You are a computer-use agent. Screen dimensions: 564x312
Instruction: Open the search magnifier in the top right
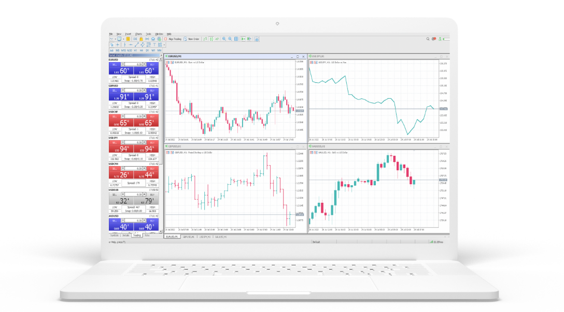coord(428,39)
